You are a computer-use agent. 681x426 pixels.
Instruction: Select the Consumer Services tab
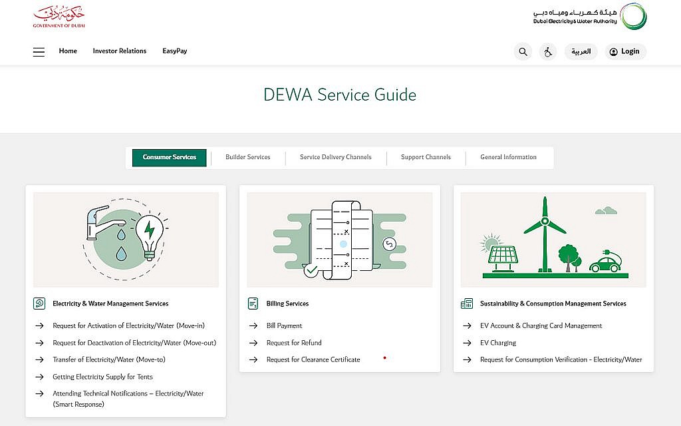coord(170,157)
